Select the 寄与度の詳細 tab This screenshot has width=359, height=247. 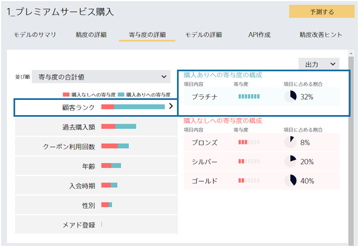147,35
